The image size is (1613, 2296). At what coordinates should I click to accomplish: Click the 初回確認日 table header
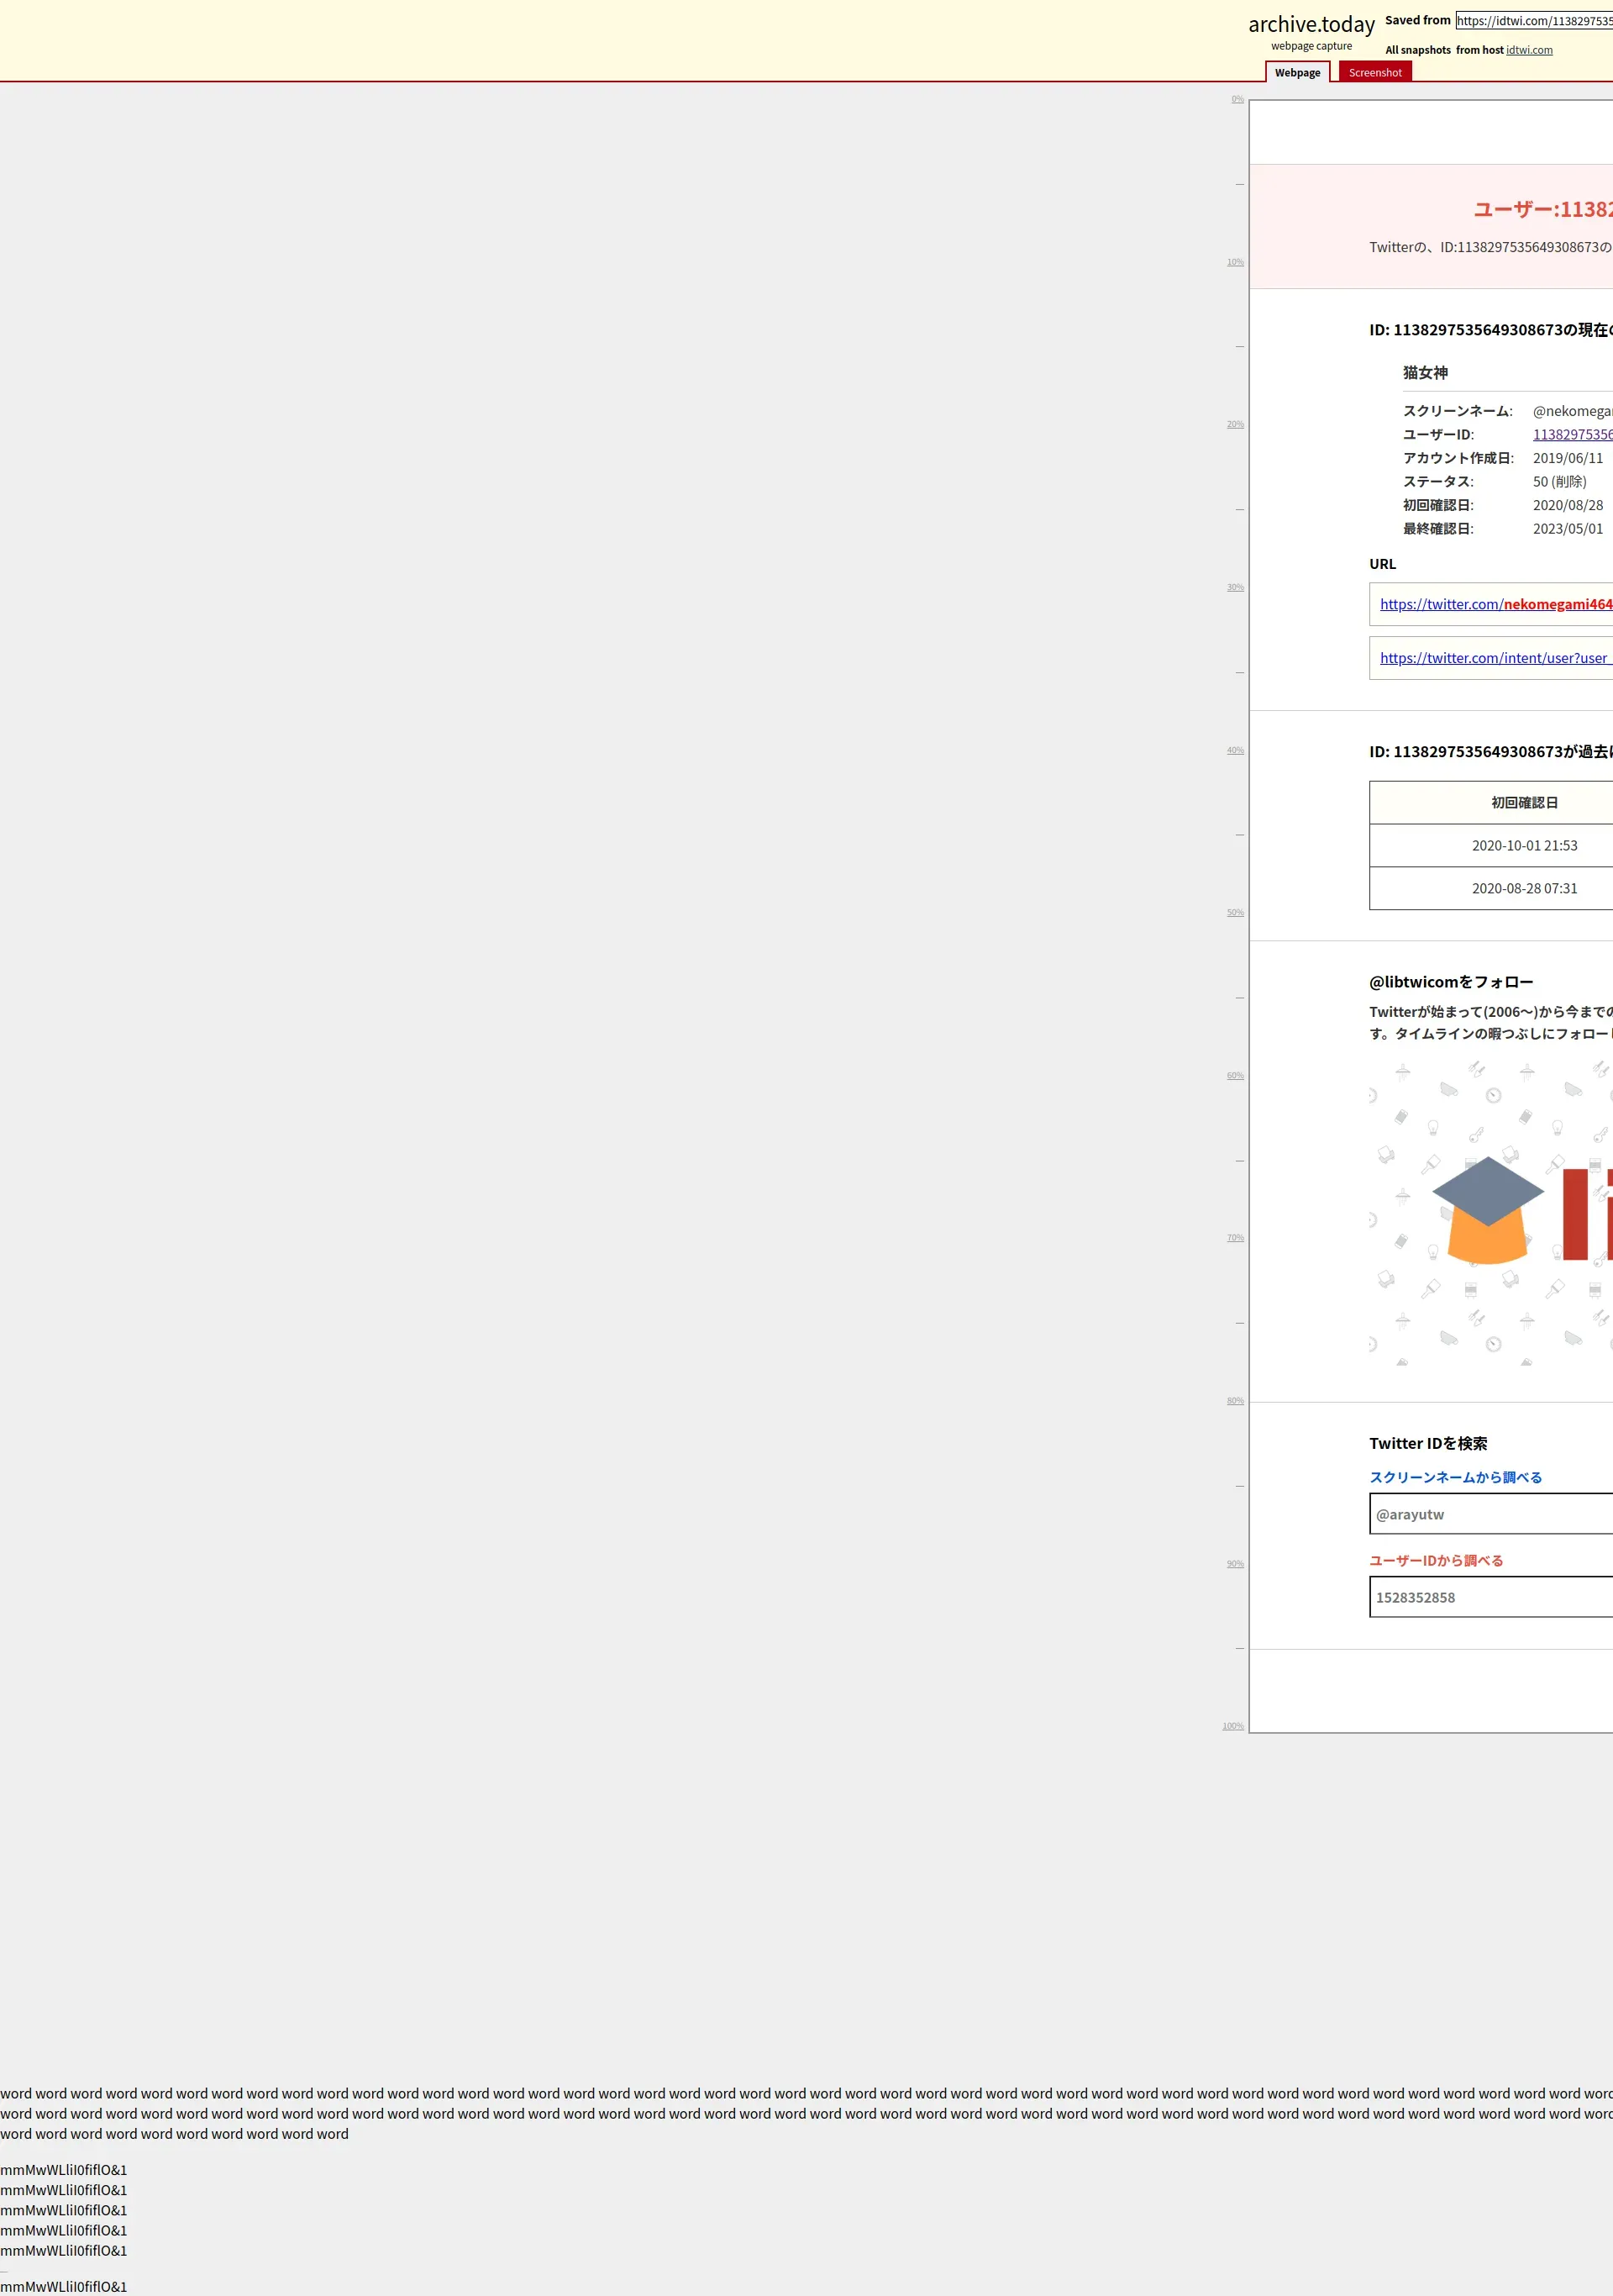tap(1523, 803)
